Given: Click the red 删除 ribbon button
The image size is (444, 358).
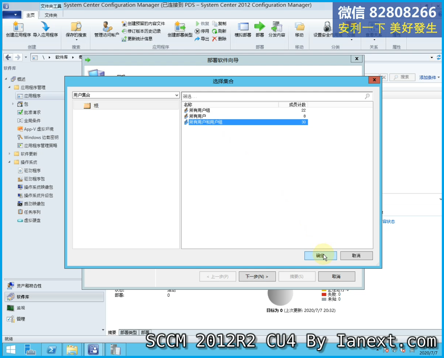Looking at the screenshot, I should pos(219,39).
